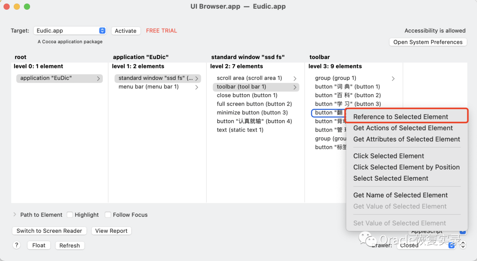Viewport: 477px width, 261px height.
Task: Click the help question mark button
Action: point(16,245)
